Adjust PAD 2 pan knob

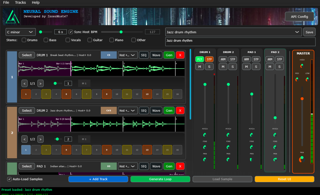point(275,159)
